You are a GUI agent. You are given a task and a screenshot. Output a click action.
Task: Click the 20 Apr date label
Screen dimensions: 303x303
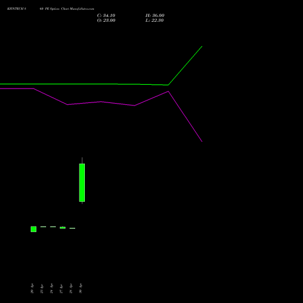coord(32,288)
